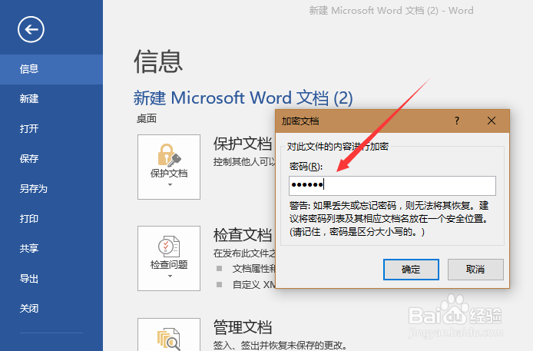Click the 检查文档 heading text
The image size is (533, 351).
point(243,235)
